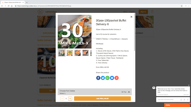Click Add RM1,140.00 button

coord(102,98)
